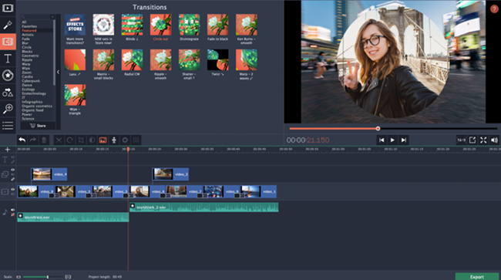Select the Cyberpunk category
The height and width of the screenshot is (280, 501).
coord(31,81)
